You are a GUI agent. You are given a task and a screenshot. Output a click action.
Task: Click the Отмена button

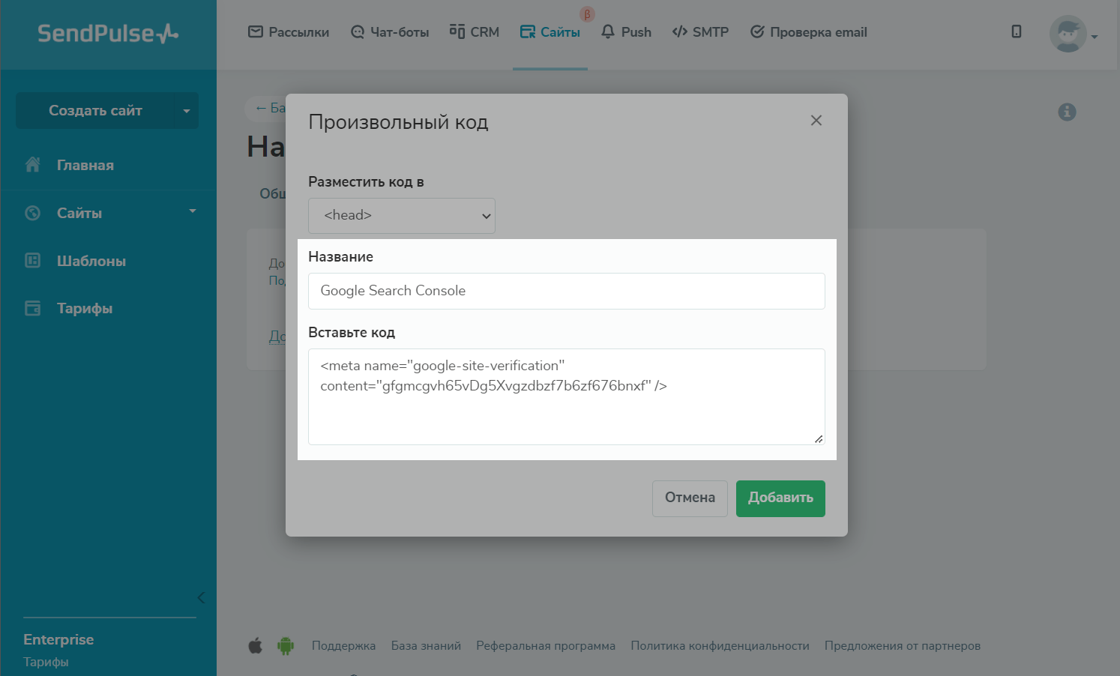pos(690,498)
